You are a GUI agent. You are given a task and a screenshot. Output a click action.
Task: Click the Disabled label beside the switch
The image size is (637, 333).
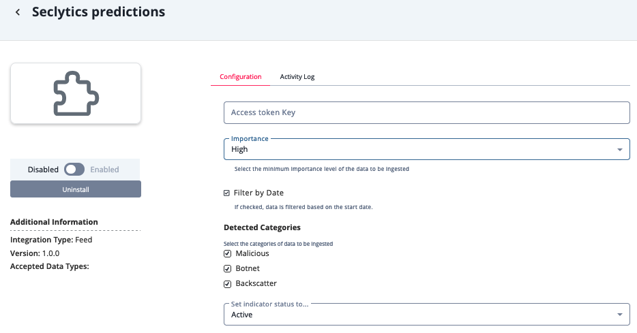click(43, 170)
